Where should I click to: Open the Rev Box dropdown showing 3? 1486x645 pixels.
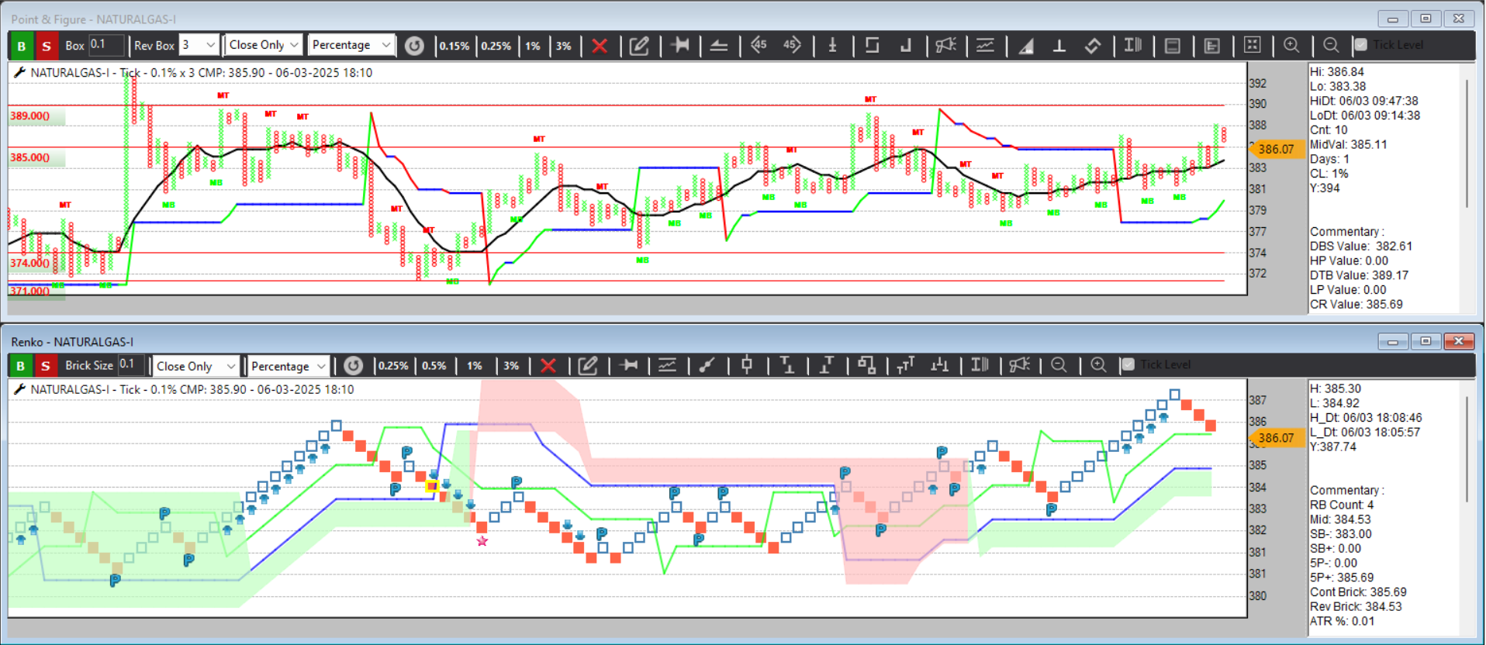pyautogui.click(x=199, y=45)
